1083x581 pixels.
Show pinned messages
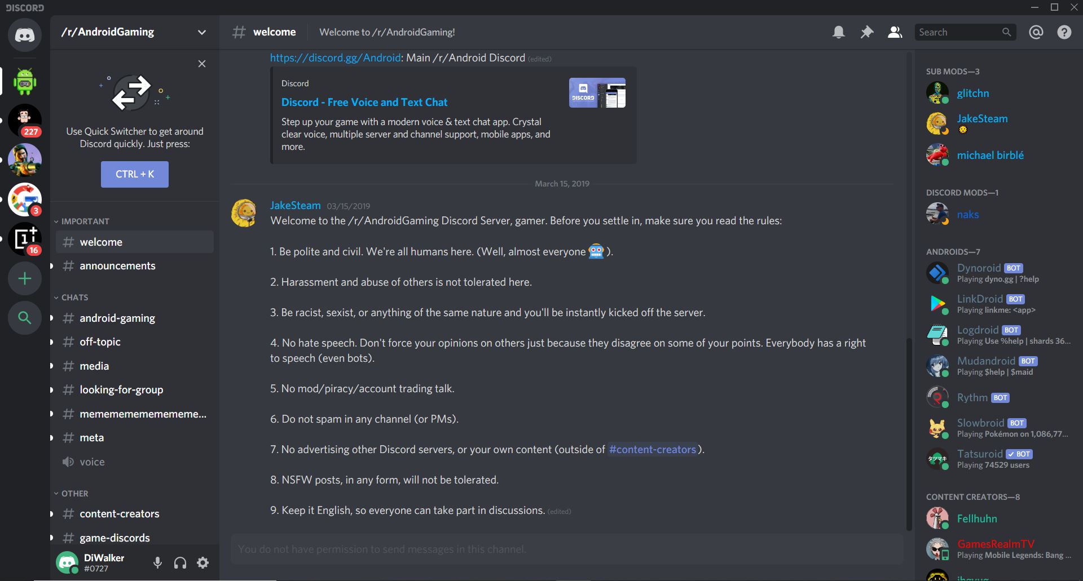click(x=867, y=32)
